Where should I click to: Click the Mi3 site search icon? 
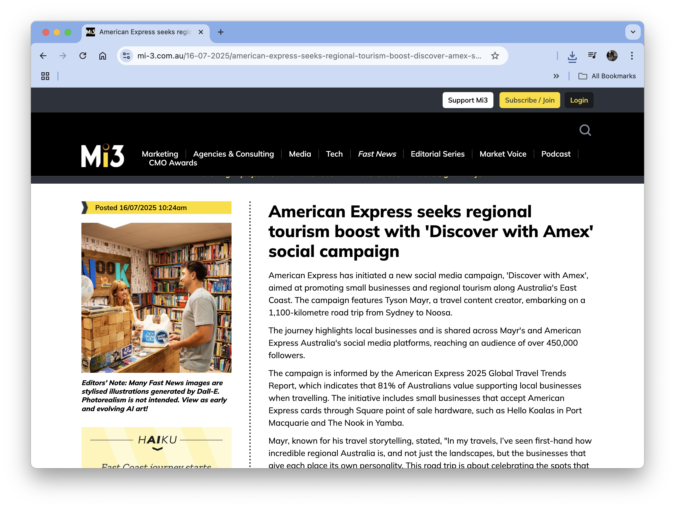pos(585,130)
